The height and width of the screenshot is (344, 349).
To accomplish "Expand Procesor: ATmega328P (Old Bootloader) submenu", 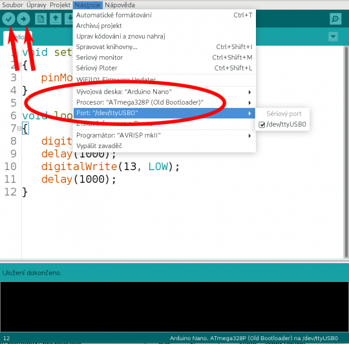I will click(164, 102).
